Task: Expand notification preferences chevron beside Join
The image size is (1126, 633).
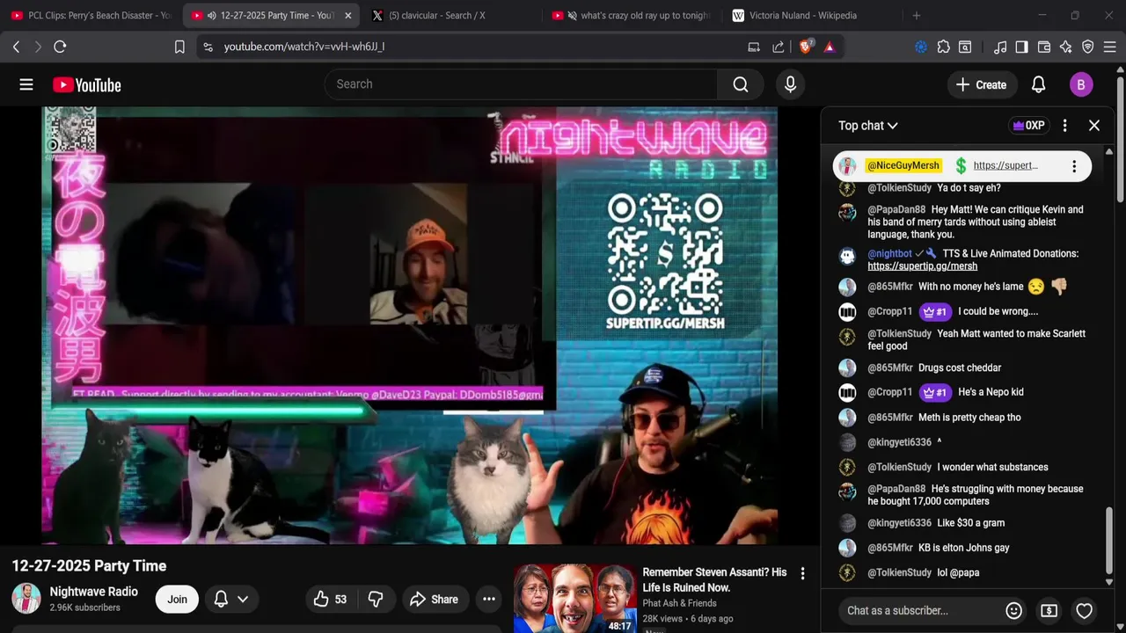Action: [243, 600]
